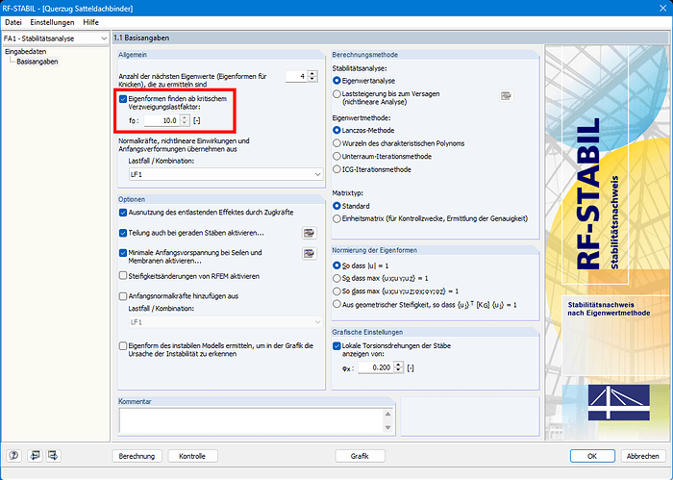
Task: Open the FA1 - Stabilitätsanalyse dropdown
Action: tap(56, 38)
